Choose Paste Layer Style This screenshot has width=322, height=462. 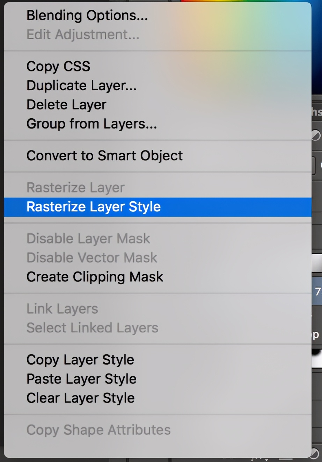pos(81,379)
